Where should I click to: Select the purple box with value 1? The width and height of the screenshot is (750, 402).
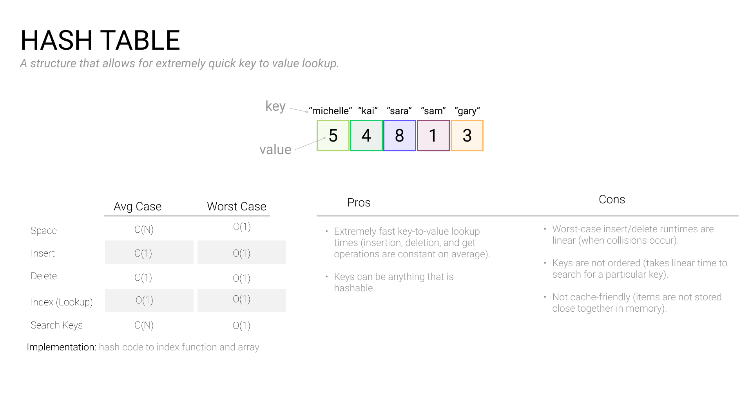pos(433,136)
